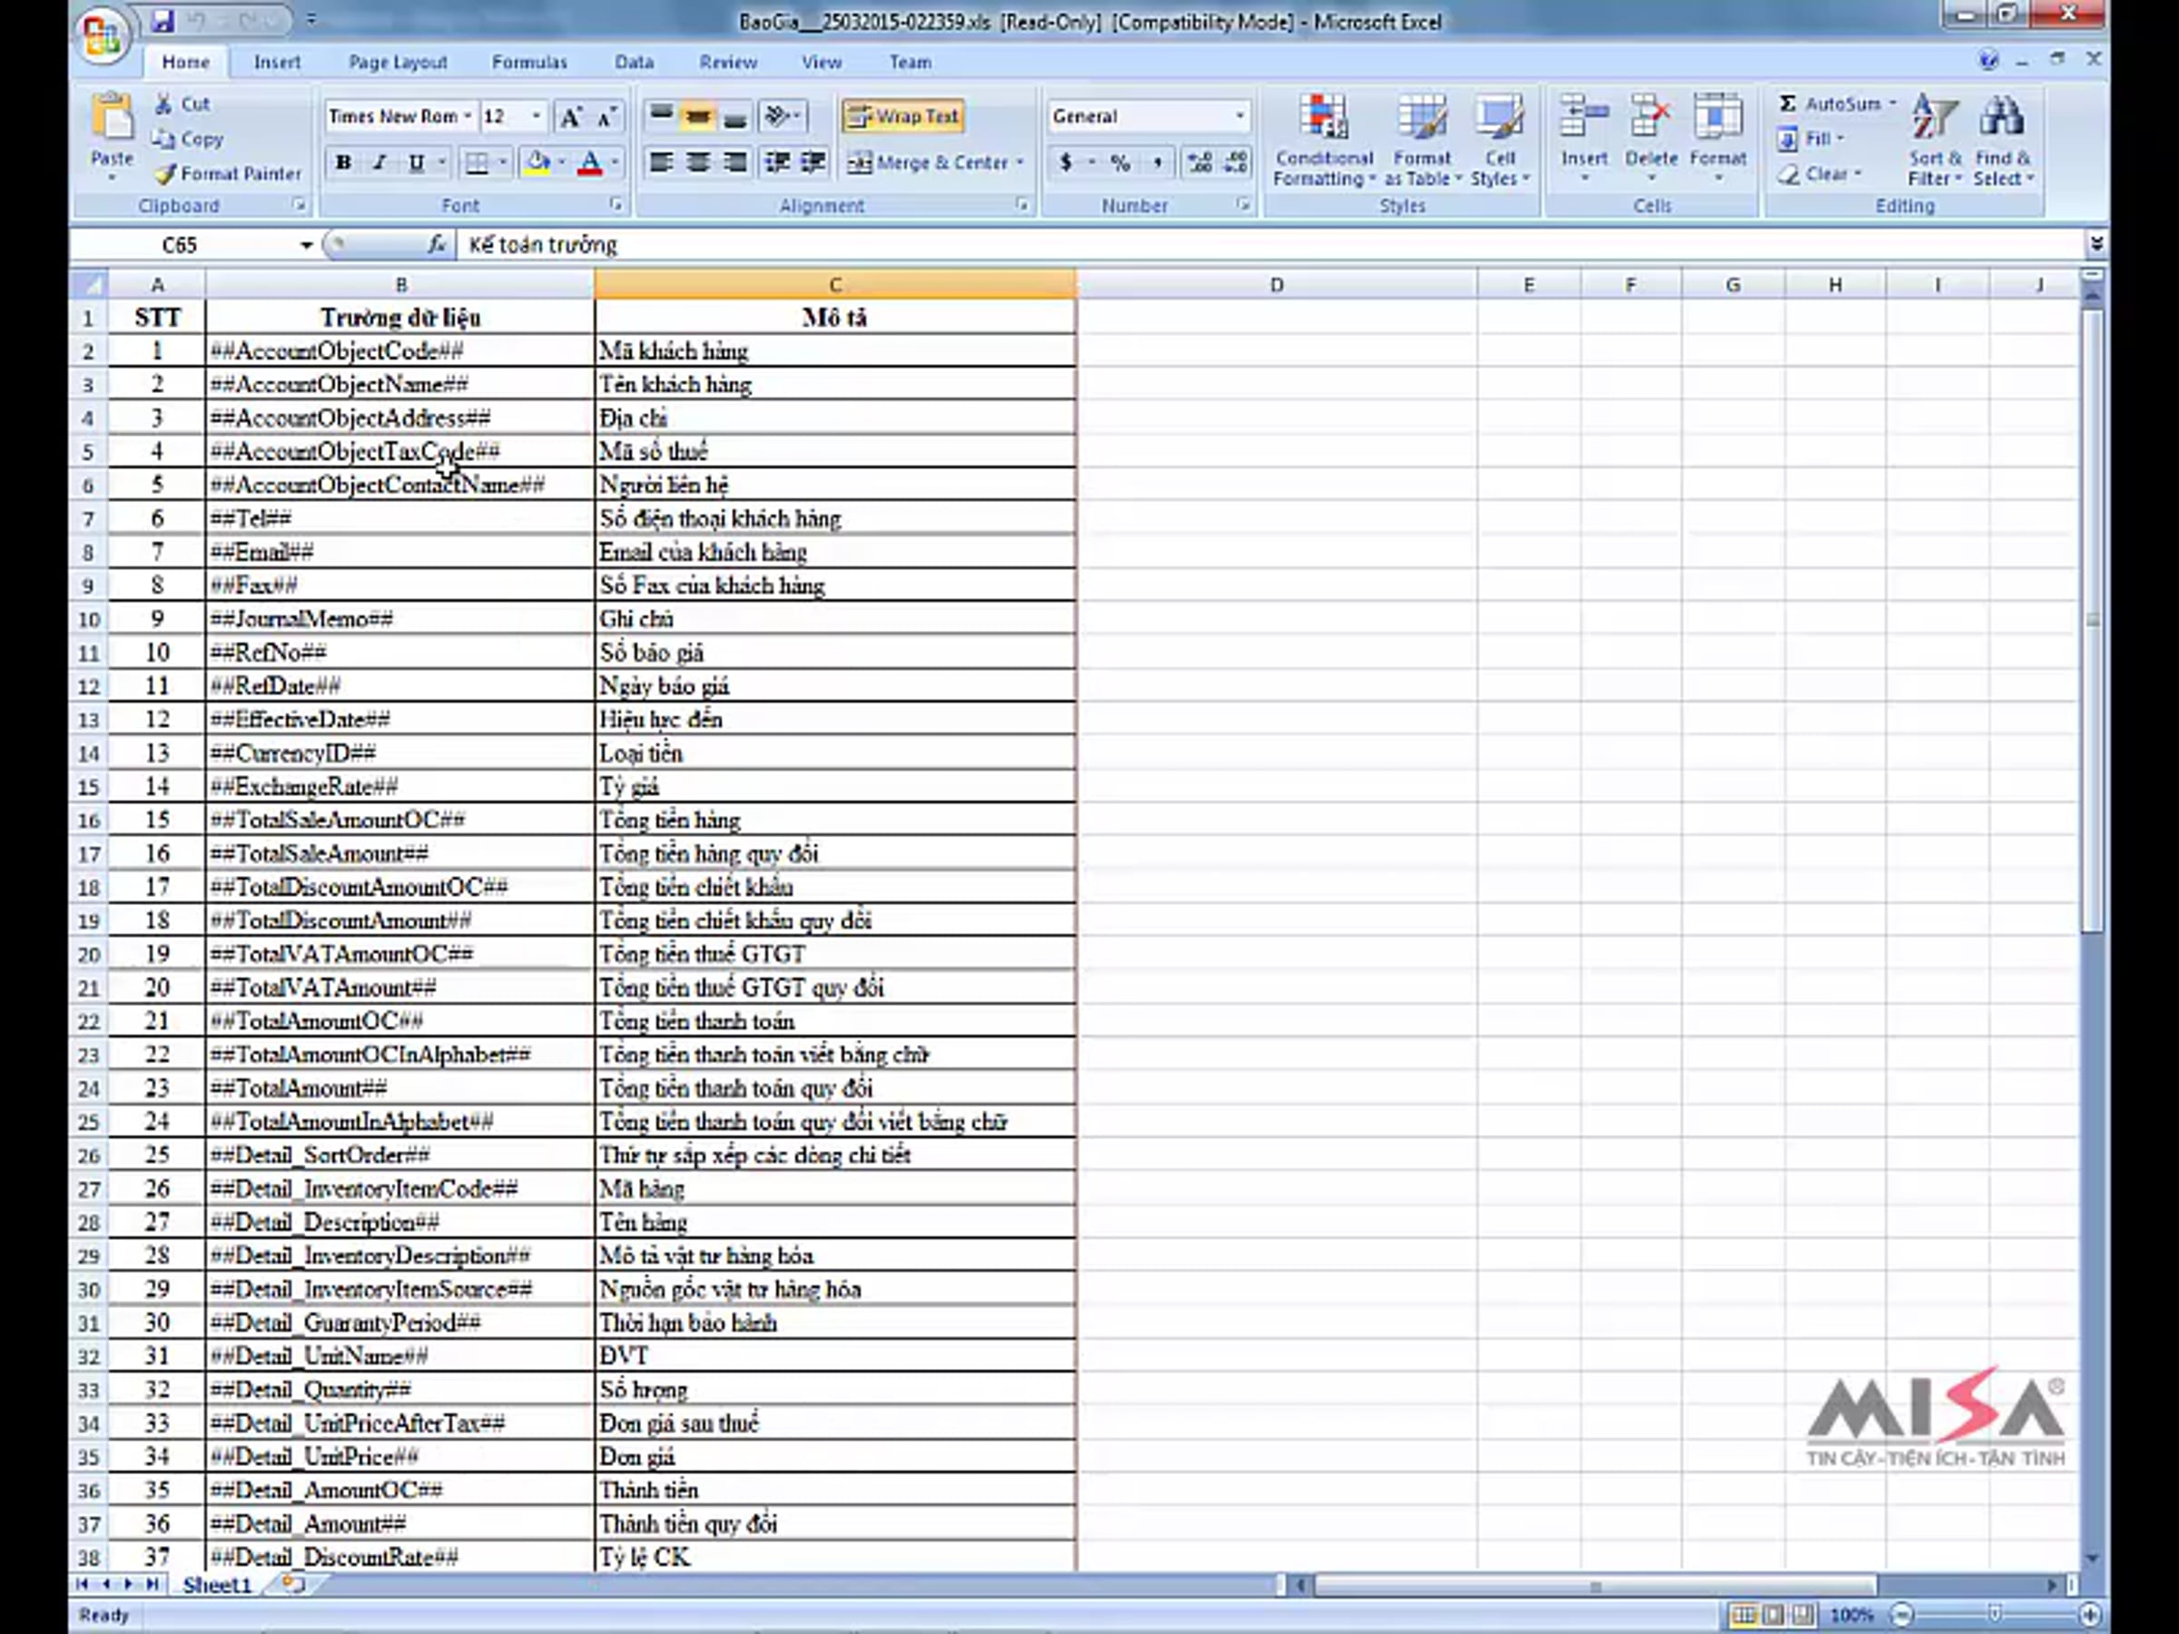The width and height of the screenshot is (2179, 1634).
Task: Apply the red font color
Action: pos(591,162)
